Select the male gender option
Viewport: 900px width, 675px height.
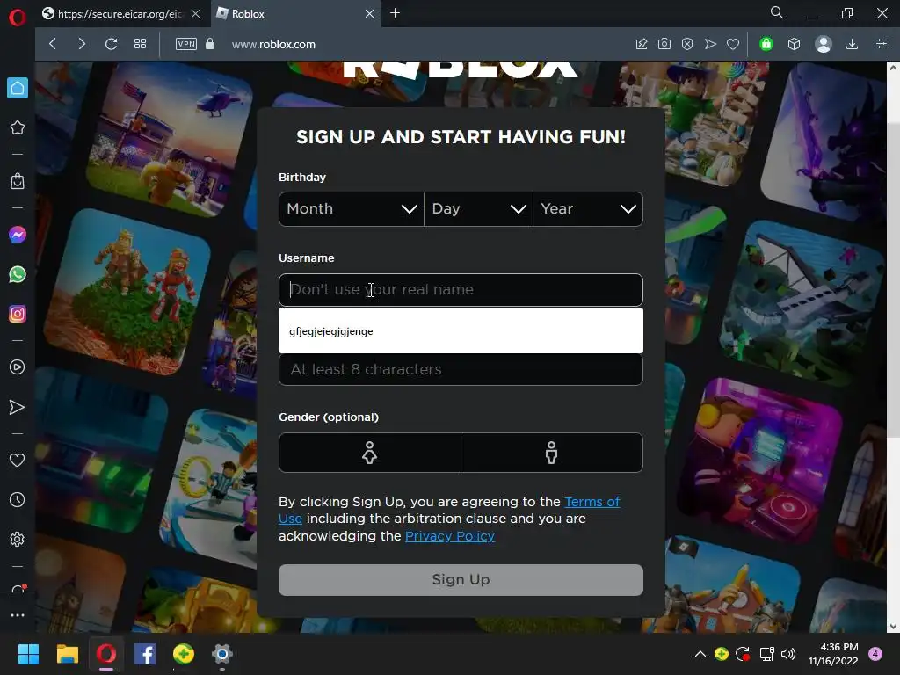(x=552, y=453)
